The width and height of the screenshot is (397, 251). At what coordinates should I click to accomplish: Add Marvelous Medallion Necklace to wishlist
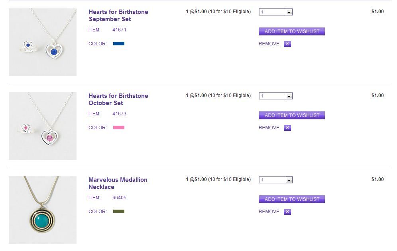292,199
